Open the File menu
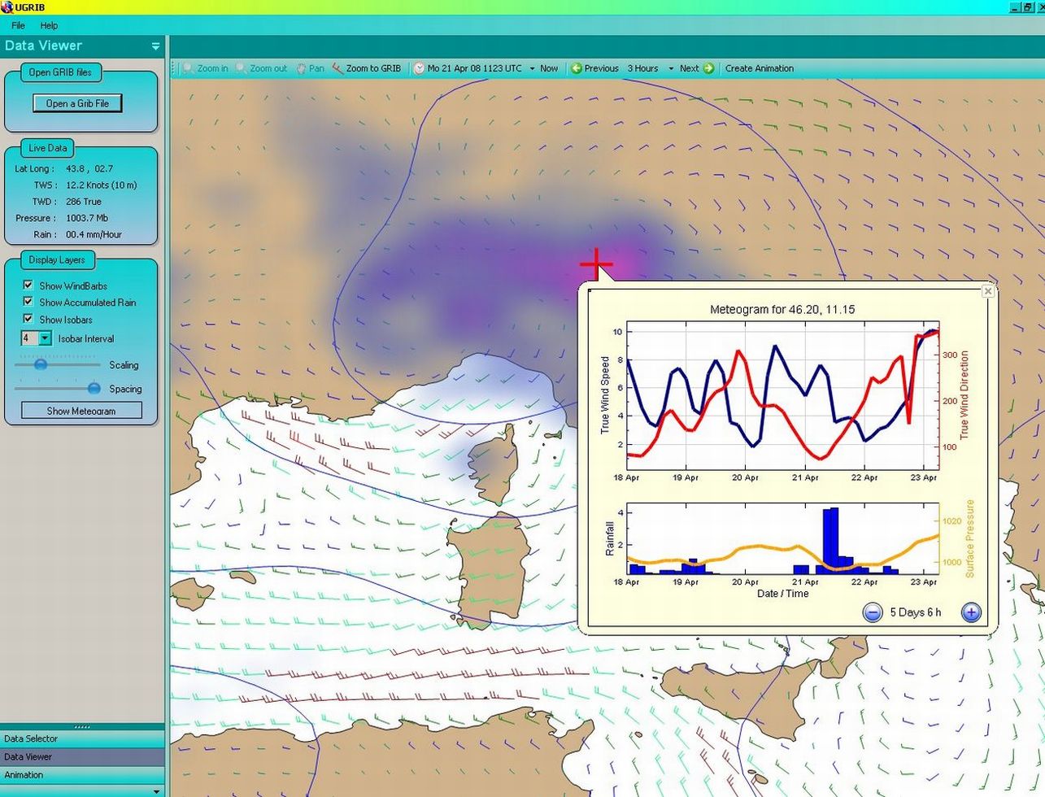The height and width of the screenshot is (797, 1045). (x=18, y=25)
